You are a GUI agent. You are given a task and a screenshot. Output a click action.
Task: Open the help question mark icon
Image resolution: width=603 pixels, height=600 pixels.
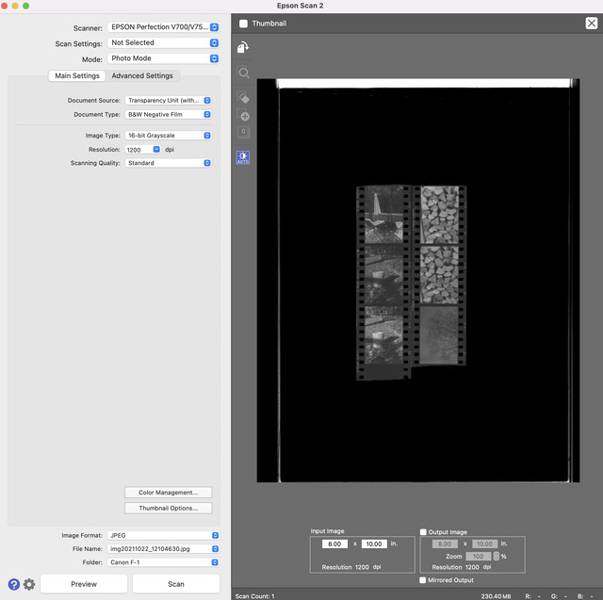pos(13,584)
